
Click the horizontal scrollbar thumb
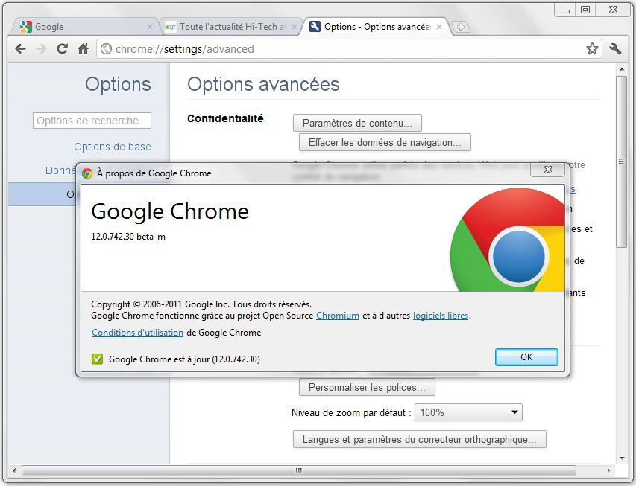click(299, 470)
